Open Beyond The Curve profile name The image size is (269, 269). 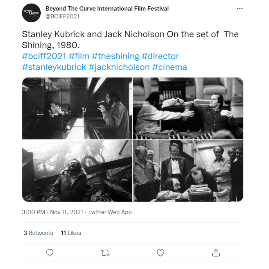107,9
